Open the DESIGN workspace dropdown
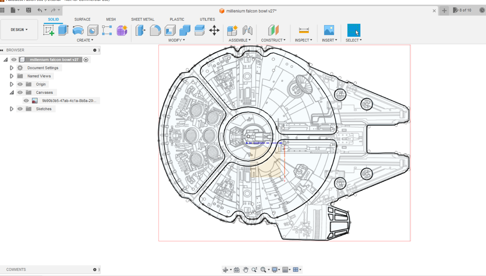 tap(19, 30)
